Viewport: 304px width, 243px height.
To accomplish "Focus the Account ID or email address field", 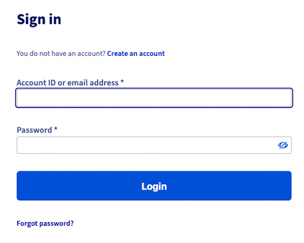I will pos(154,98).
